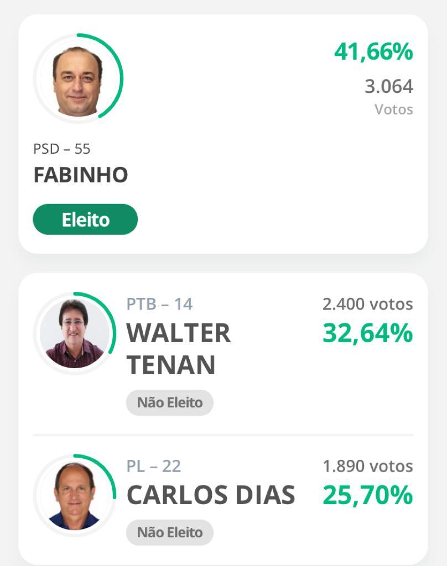Click the green Eleito badge

click(85, 219)
